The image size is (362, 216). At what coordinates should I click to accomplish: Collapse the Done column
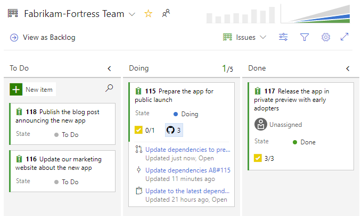[348, 68]
